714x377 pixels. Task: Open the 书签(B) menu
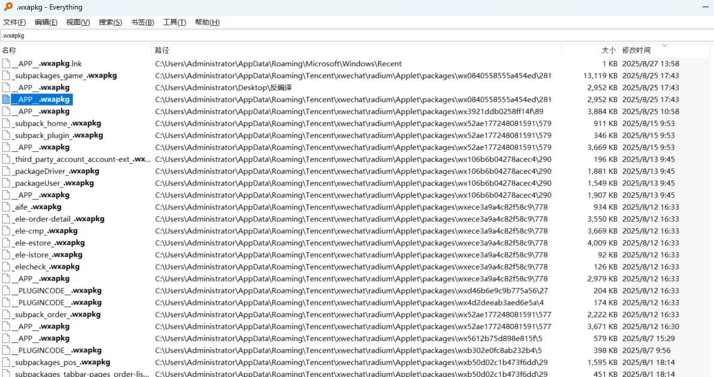point(142,23)
